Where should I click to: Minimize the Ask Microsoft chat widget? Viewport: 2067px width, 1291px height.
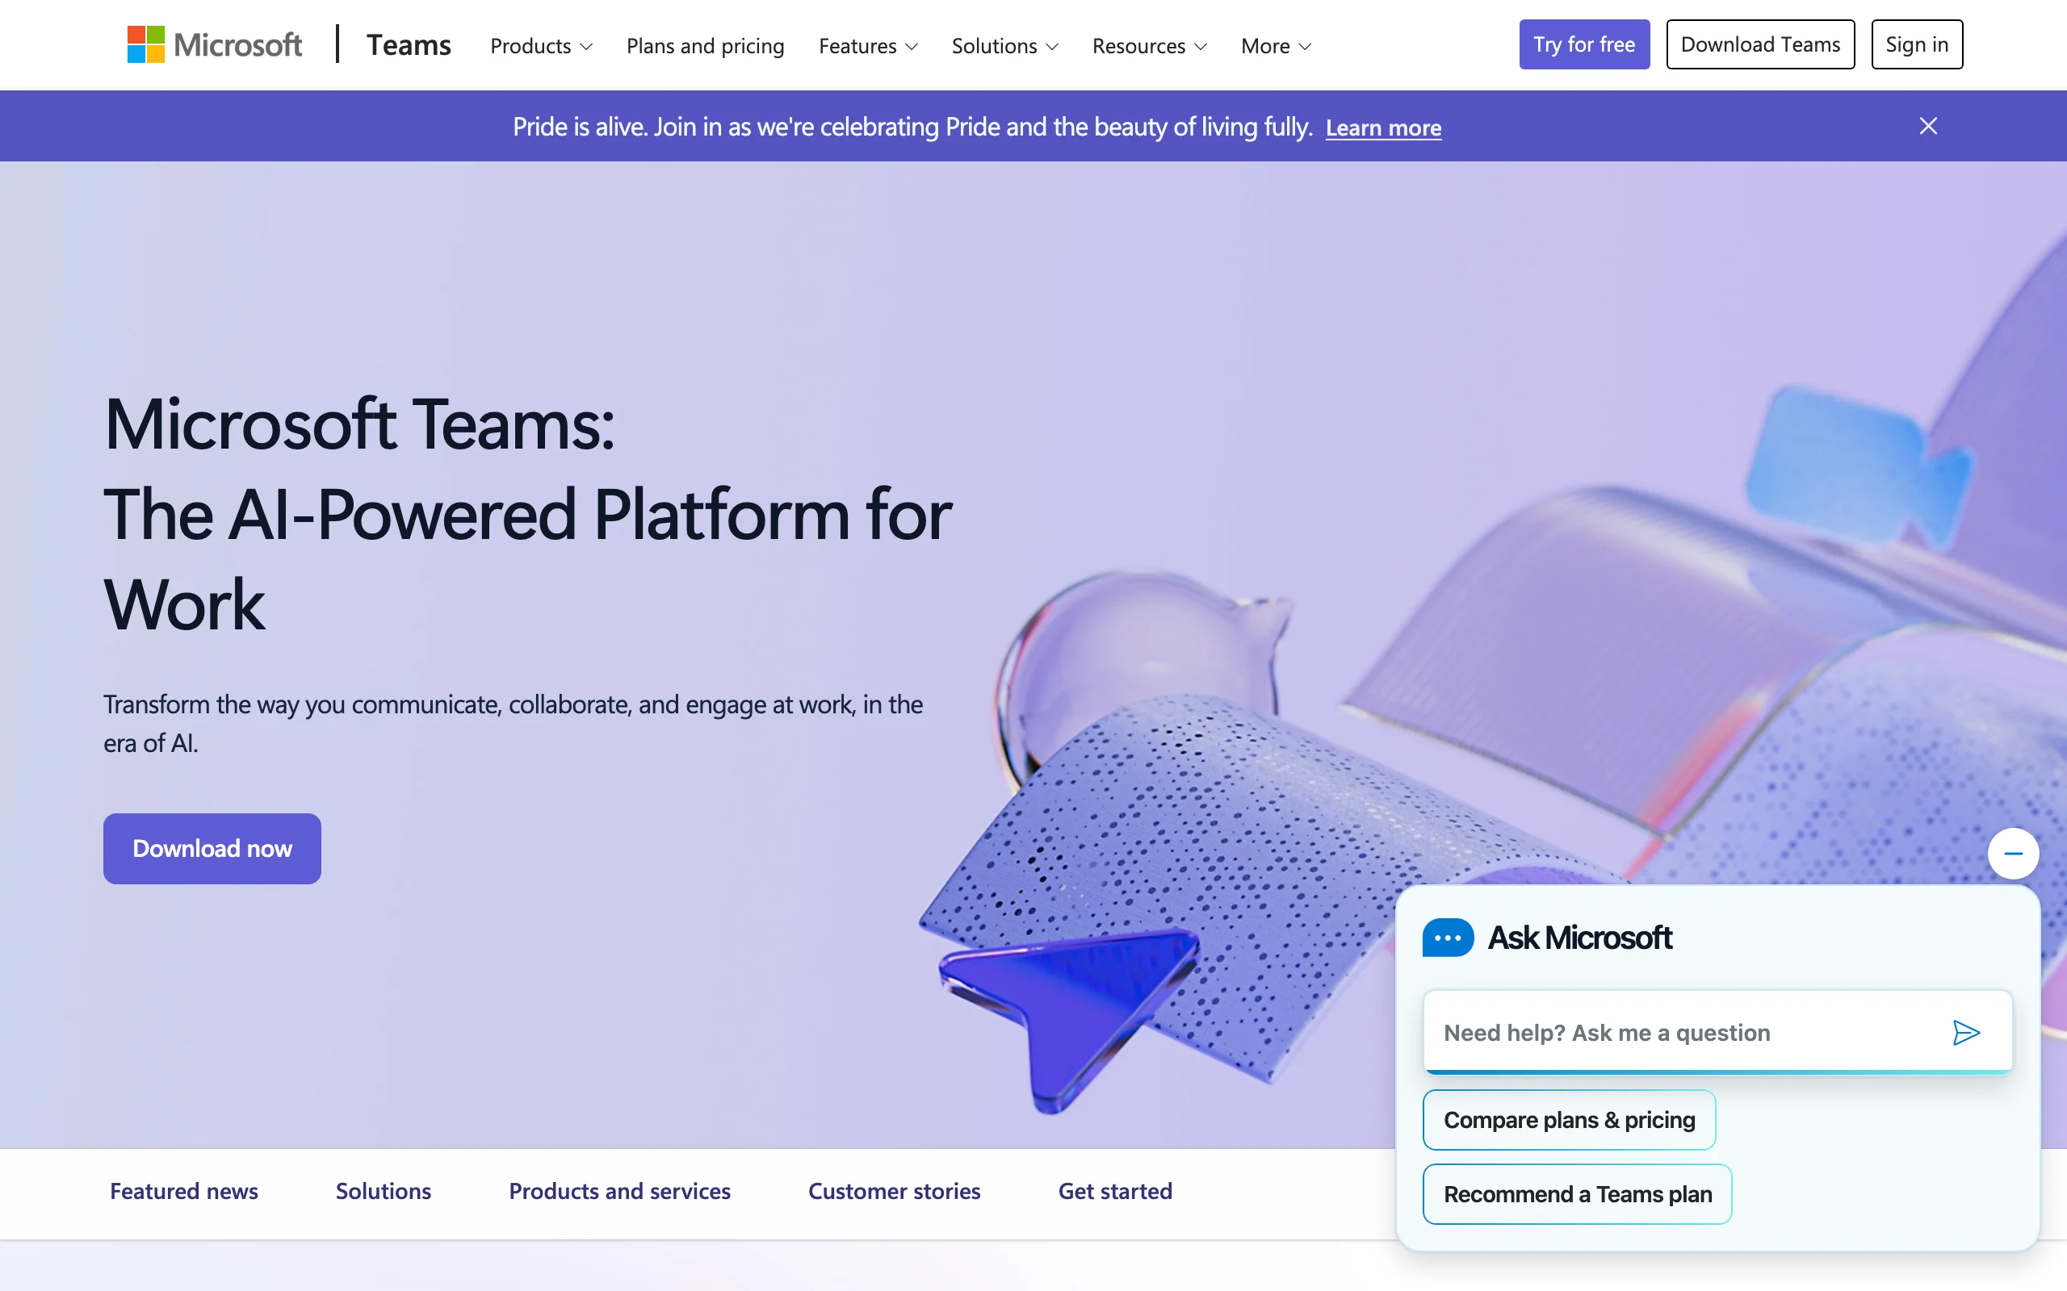pos(2013,853)
